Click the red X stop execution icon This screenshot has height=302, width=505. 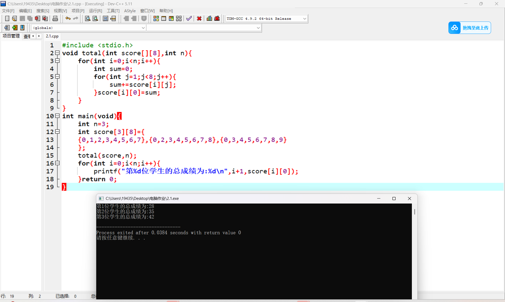point(199,18)
